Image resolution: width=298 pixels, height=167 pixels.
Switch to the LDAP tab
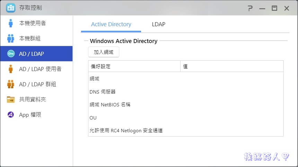(x=158, y=24)
